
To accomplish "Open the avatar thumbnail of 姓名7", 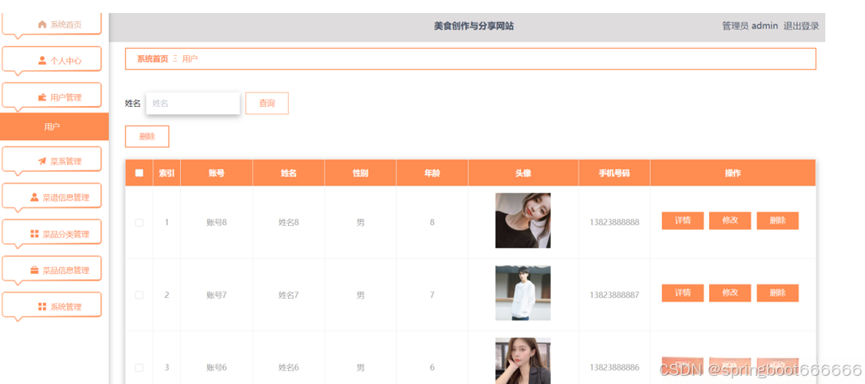I will pyautogui.click(x=523, y=293).
